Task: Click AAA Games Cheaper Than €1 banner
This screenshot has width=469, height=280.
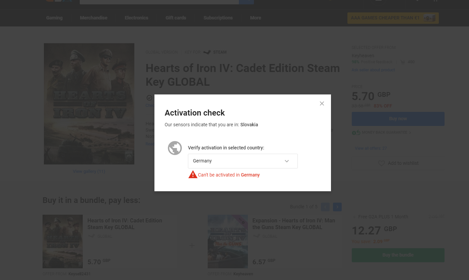Action: (x=393, y=18)
